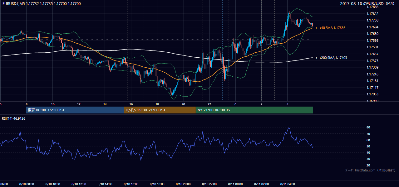Click price axis label 1.17630
Image resolution: width=399 pixels, height=187 pixels.
pos(373,34)
